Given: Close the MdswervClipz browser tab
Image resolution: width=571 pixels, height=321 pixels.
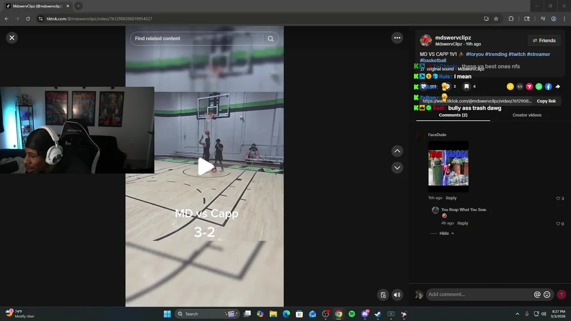Looking at the screenshot, I should point(68,6).
